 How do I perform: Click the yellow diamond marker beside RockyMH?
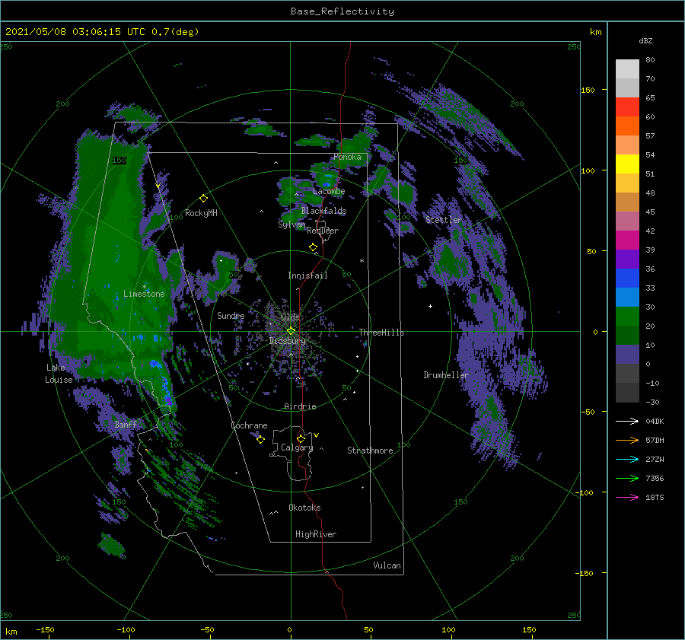coord(203,199)
